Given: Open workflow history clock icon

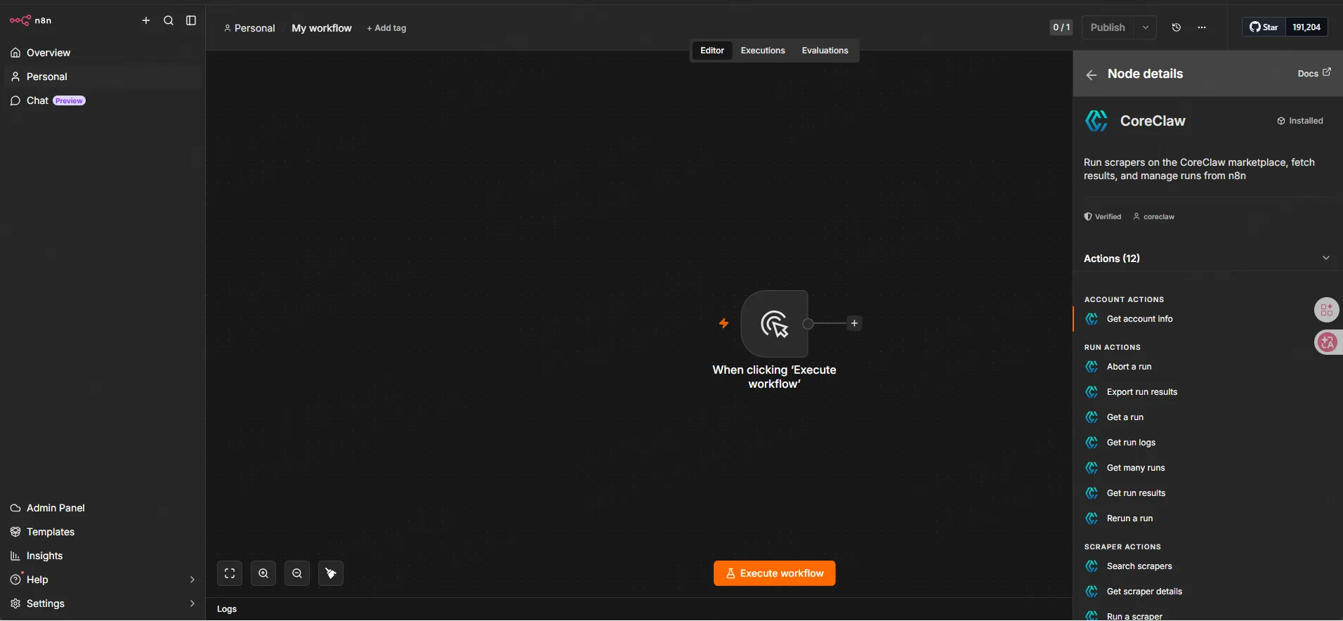Looking at the screenshot, I should [x=1177, y=27].
